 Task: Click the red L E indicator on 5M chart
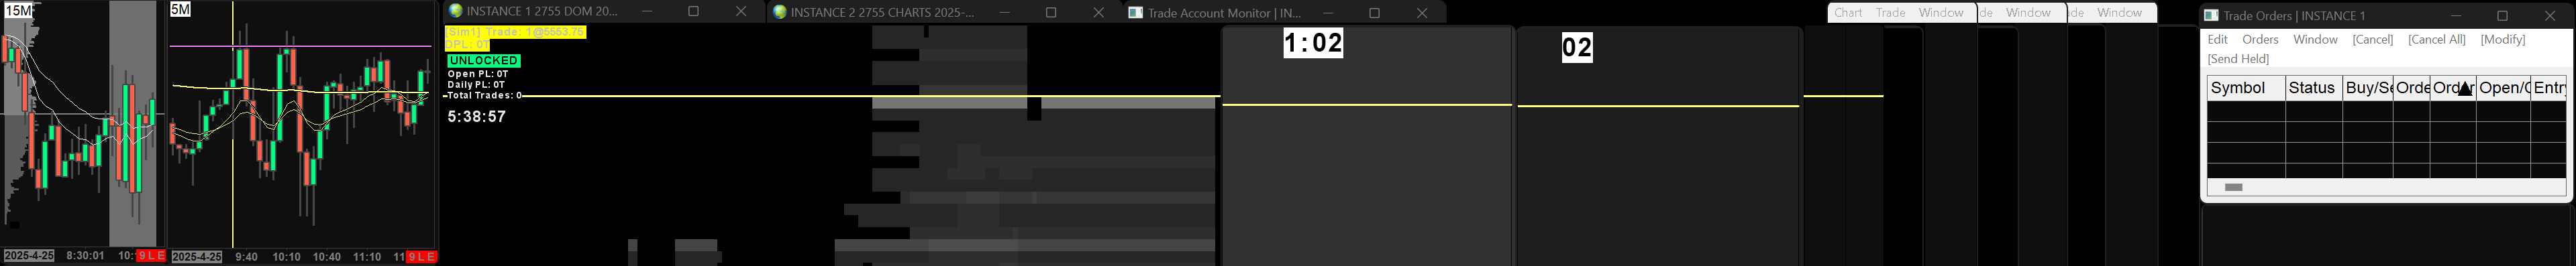point(421,257)
